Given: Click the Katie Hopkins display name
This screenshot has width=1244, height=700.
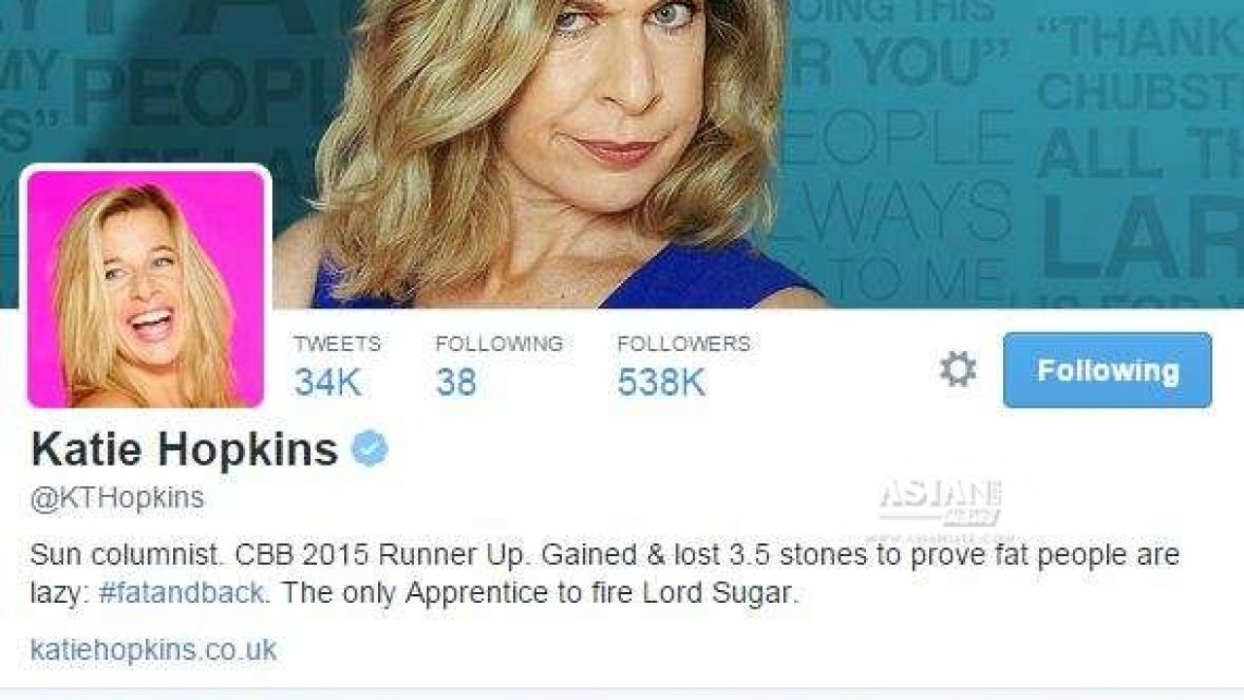Looking at the screenshot, I should coord(185,449).
